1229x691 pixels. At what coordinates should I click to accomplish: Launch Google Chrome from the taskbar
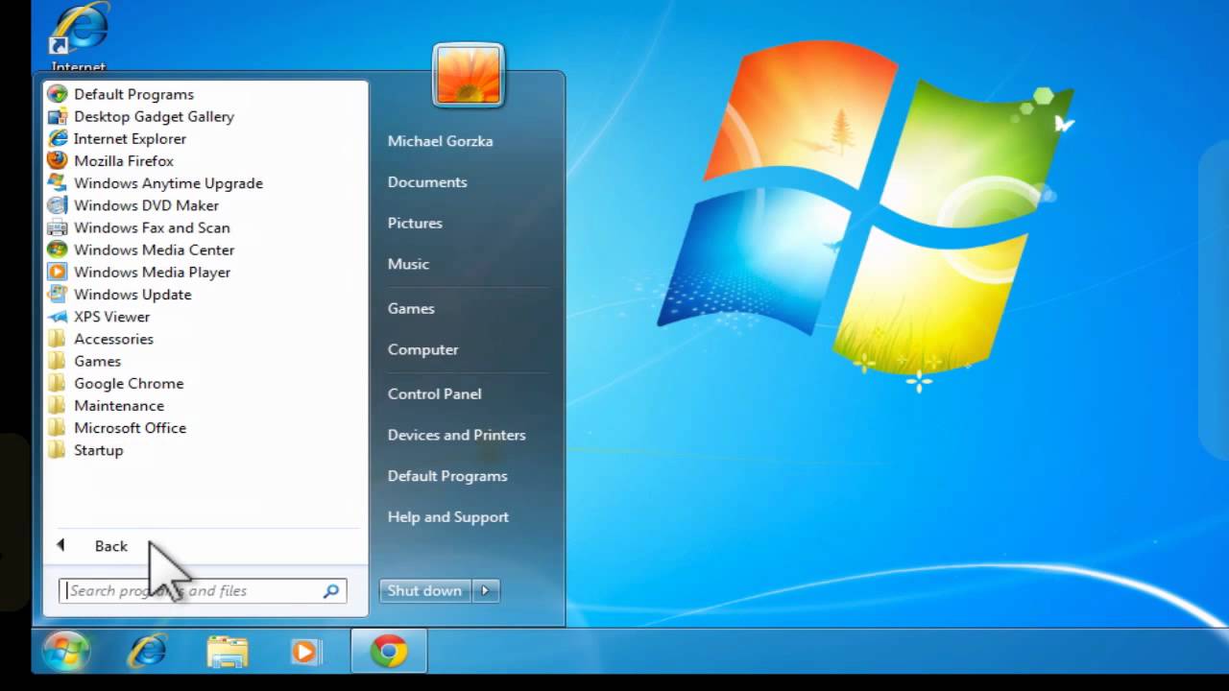388,651
